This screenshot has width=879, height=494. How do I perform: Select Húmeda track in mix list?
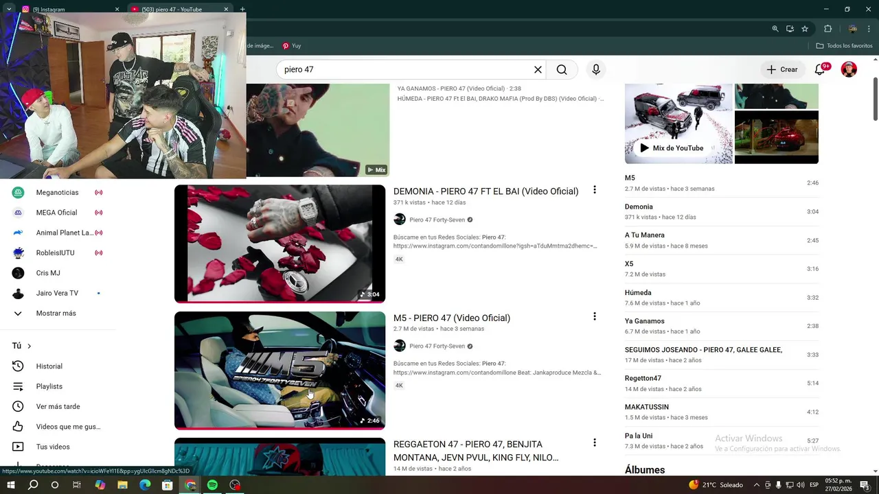(x=721, y=297)
